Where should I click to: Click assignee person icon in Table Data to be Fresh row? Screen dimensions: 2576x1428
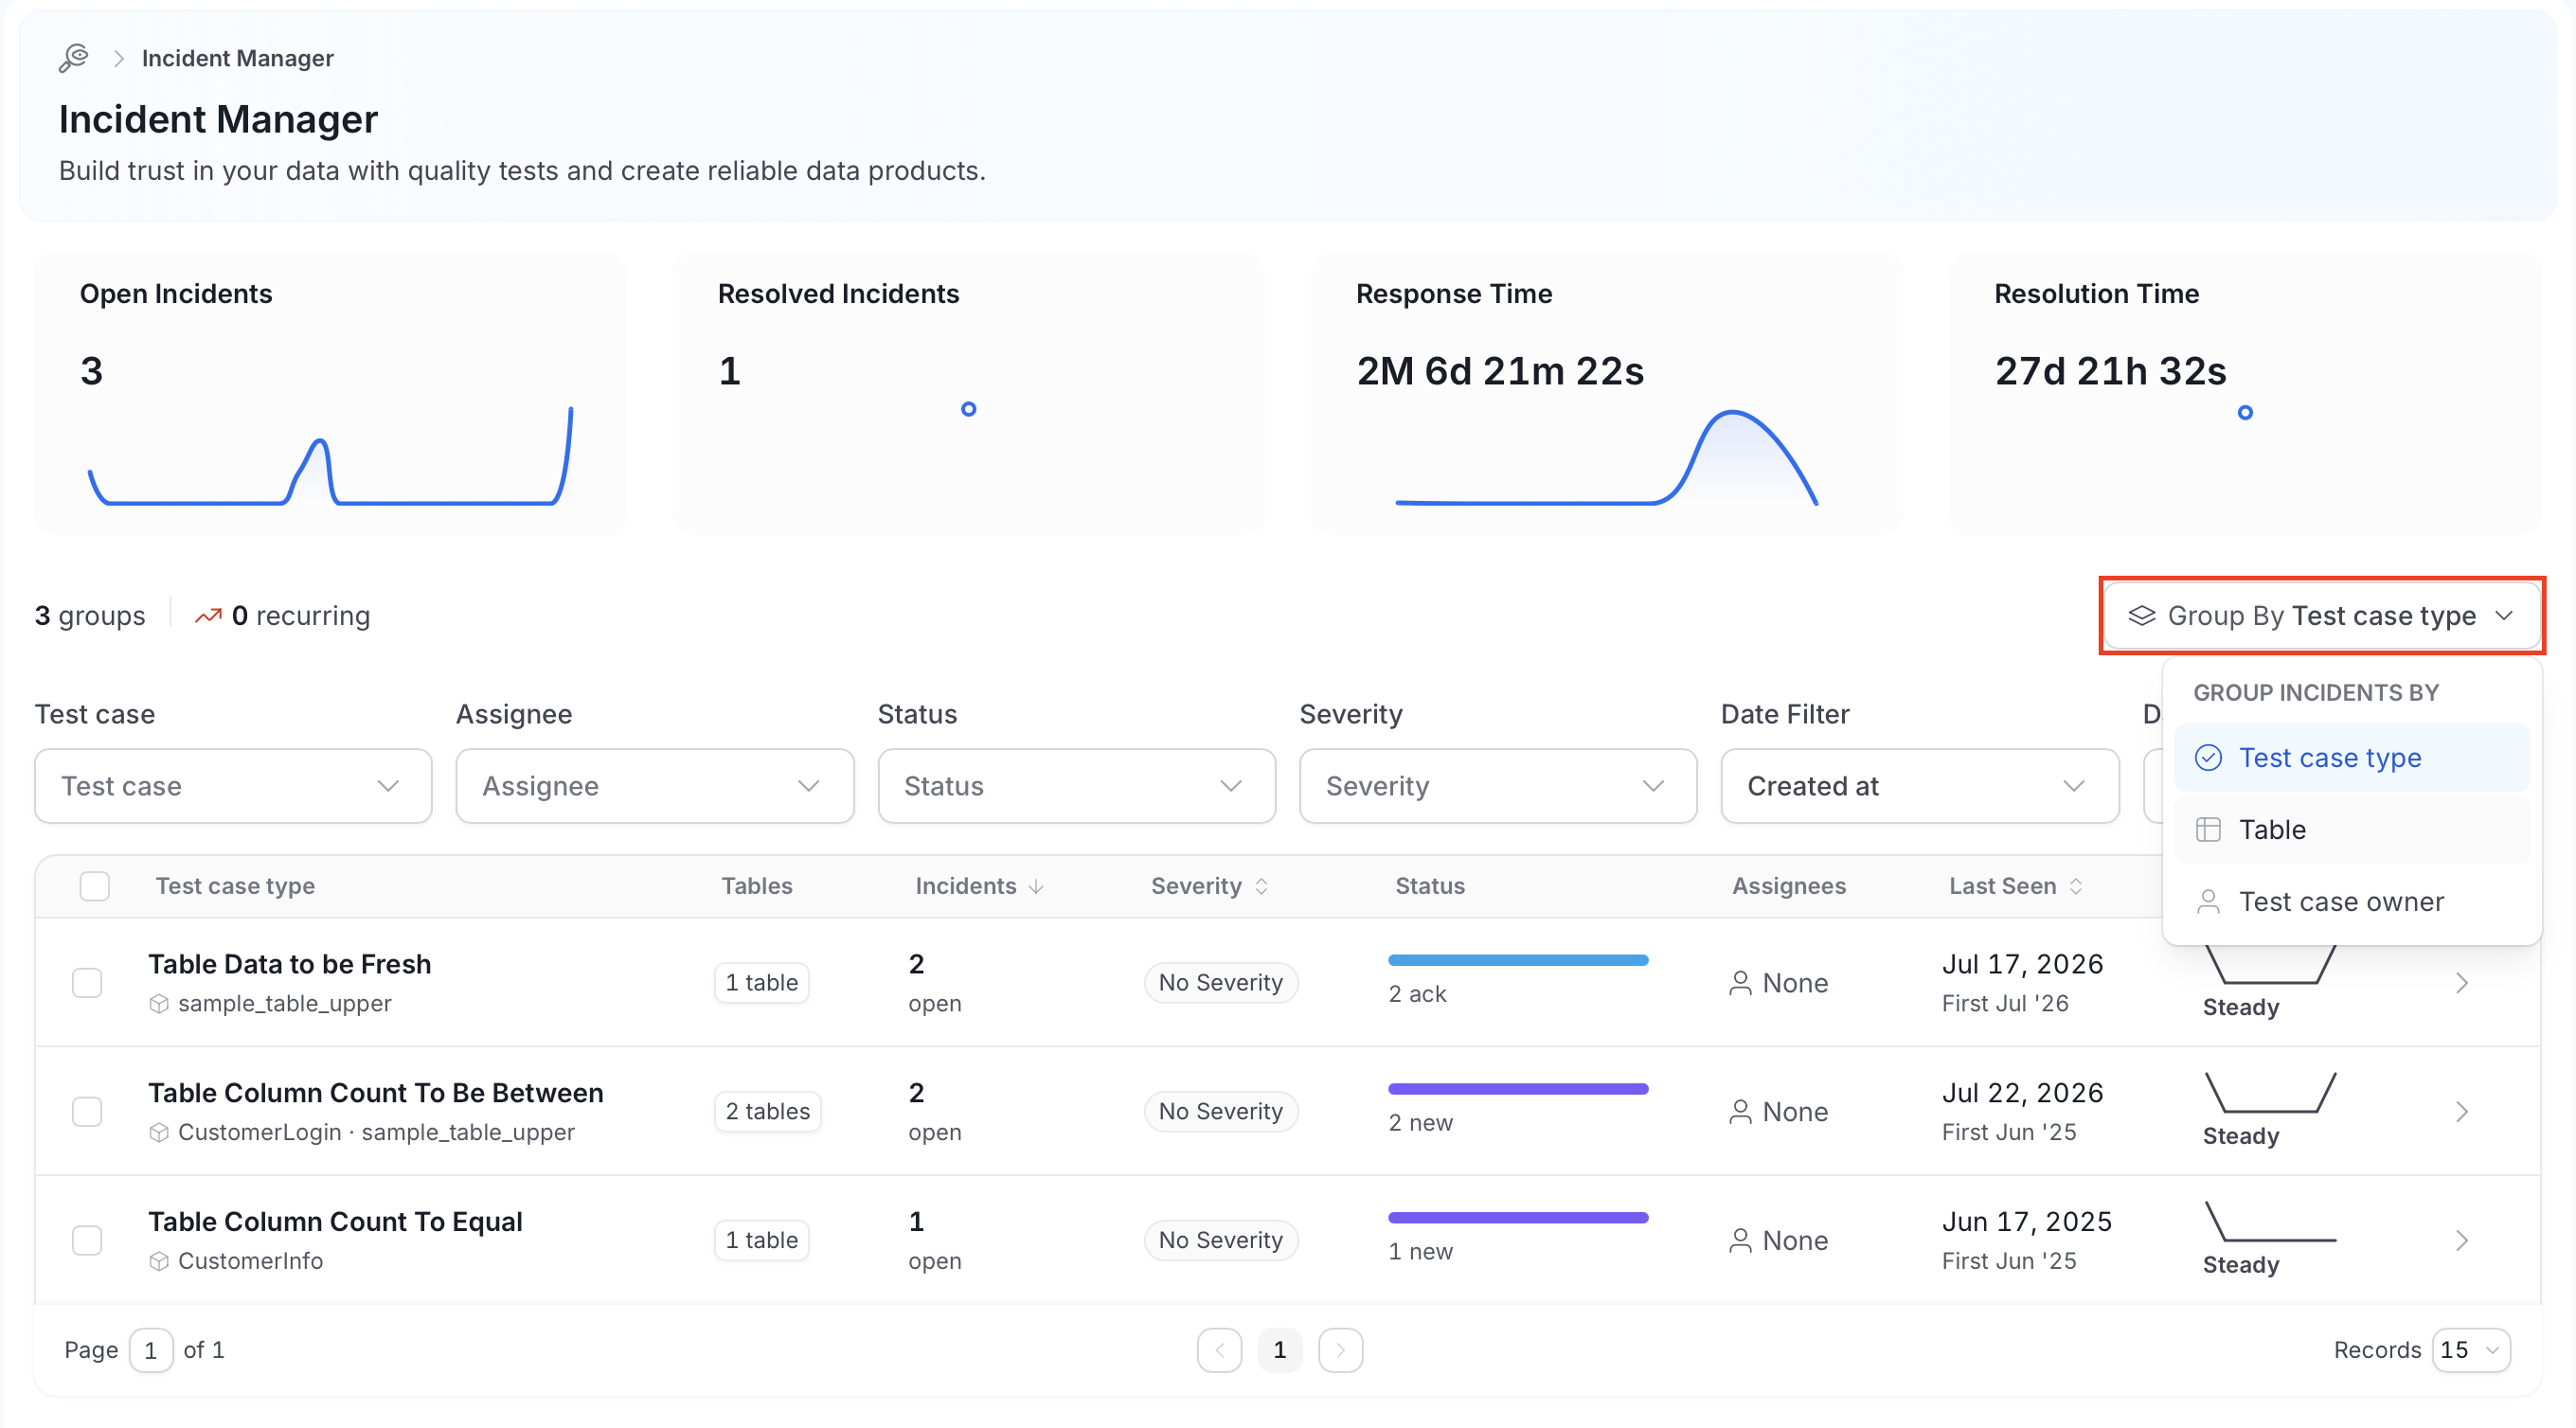click(1740, 983)
